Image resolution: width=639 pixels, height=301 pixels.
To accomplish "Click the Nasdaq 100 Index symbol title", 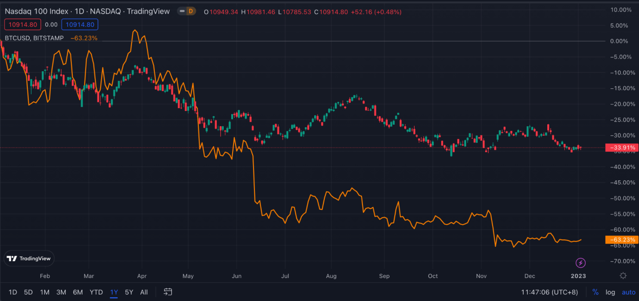I will pyautogui.click(x=87, y=11).
